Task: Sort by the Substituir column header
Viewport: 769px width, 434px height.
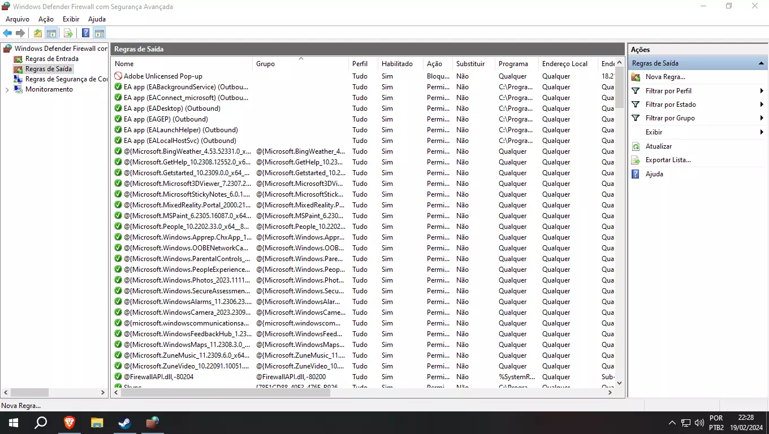Action: pyautogui.click(x=474, y=64)
